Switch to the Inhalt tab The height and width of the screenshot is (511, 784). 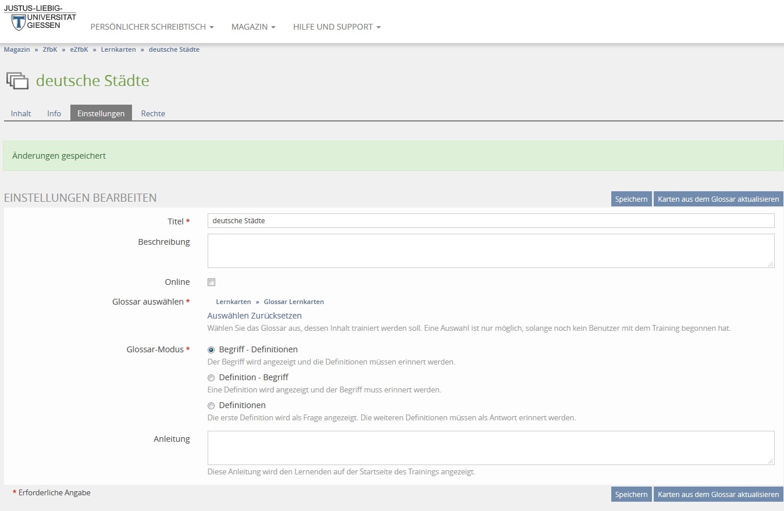21,113
